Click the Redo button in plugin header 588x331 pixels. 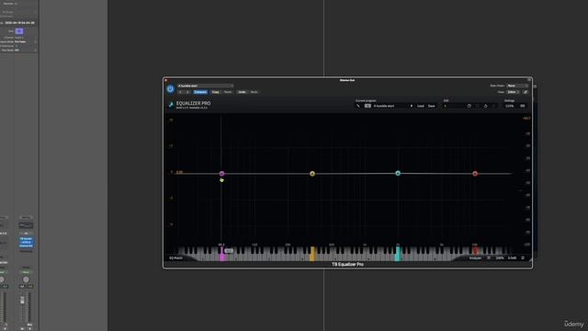tap(254, 92)
